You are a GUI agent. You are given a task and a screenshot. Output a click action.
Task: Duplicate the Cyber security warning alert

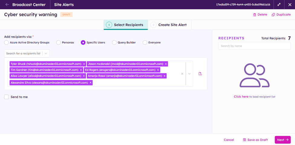click(281, 14)
